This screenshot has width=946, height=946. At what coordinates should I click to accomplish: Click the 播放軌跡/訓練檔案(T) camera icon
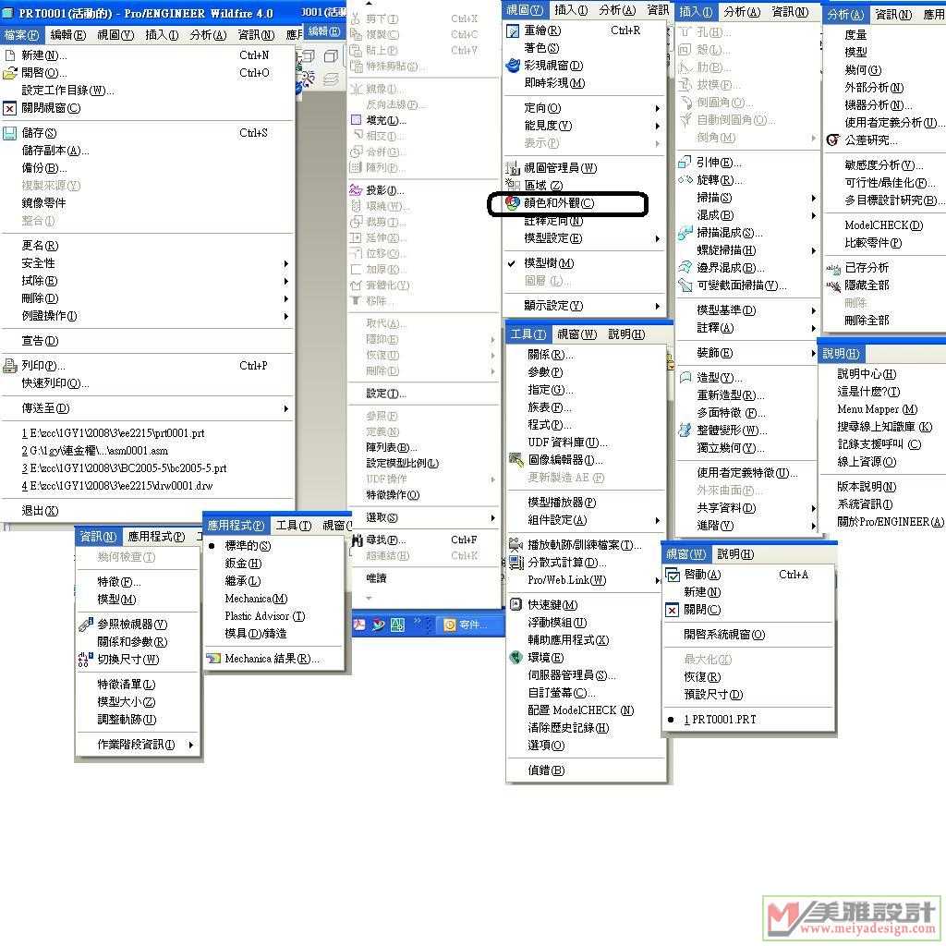[x=515, y=545]
